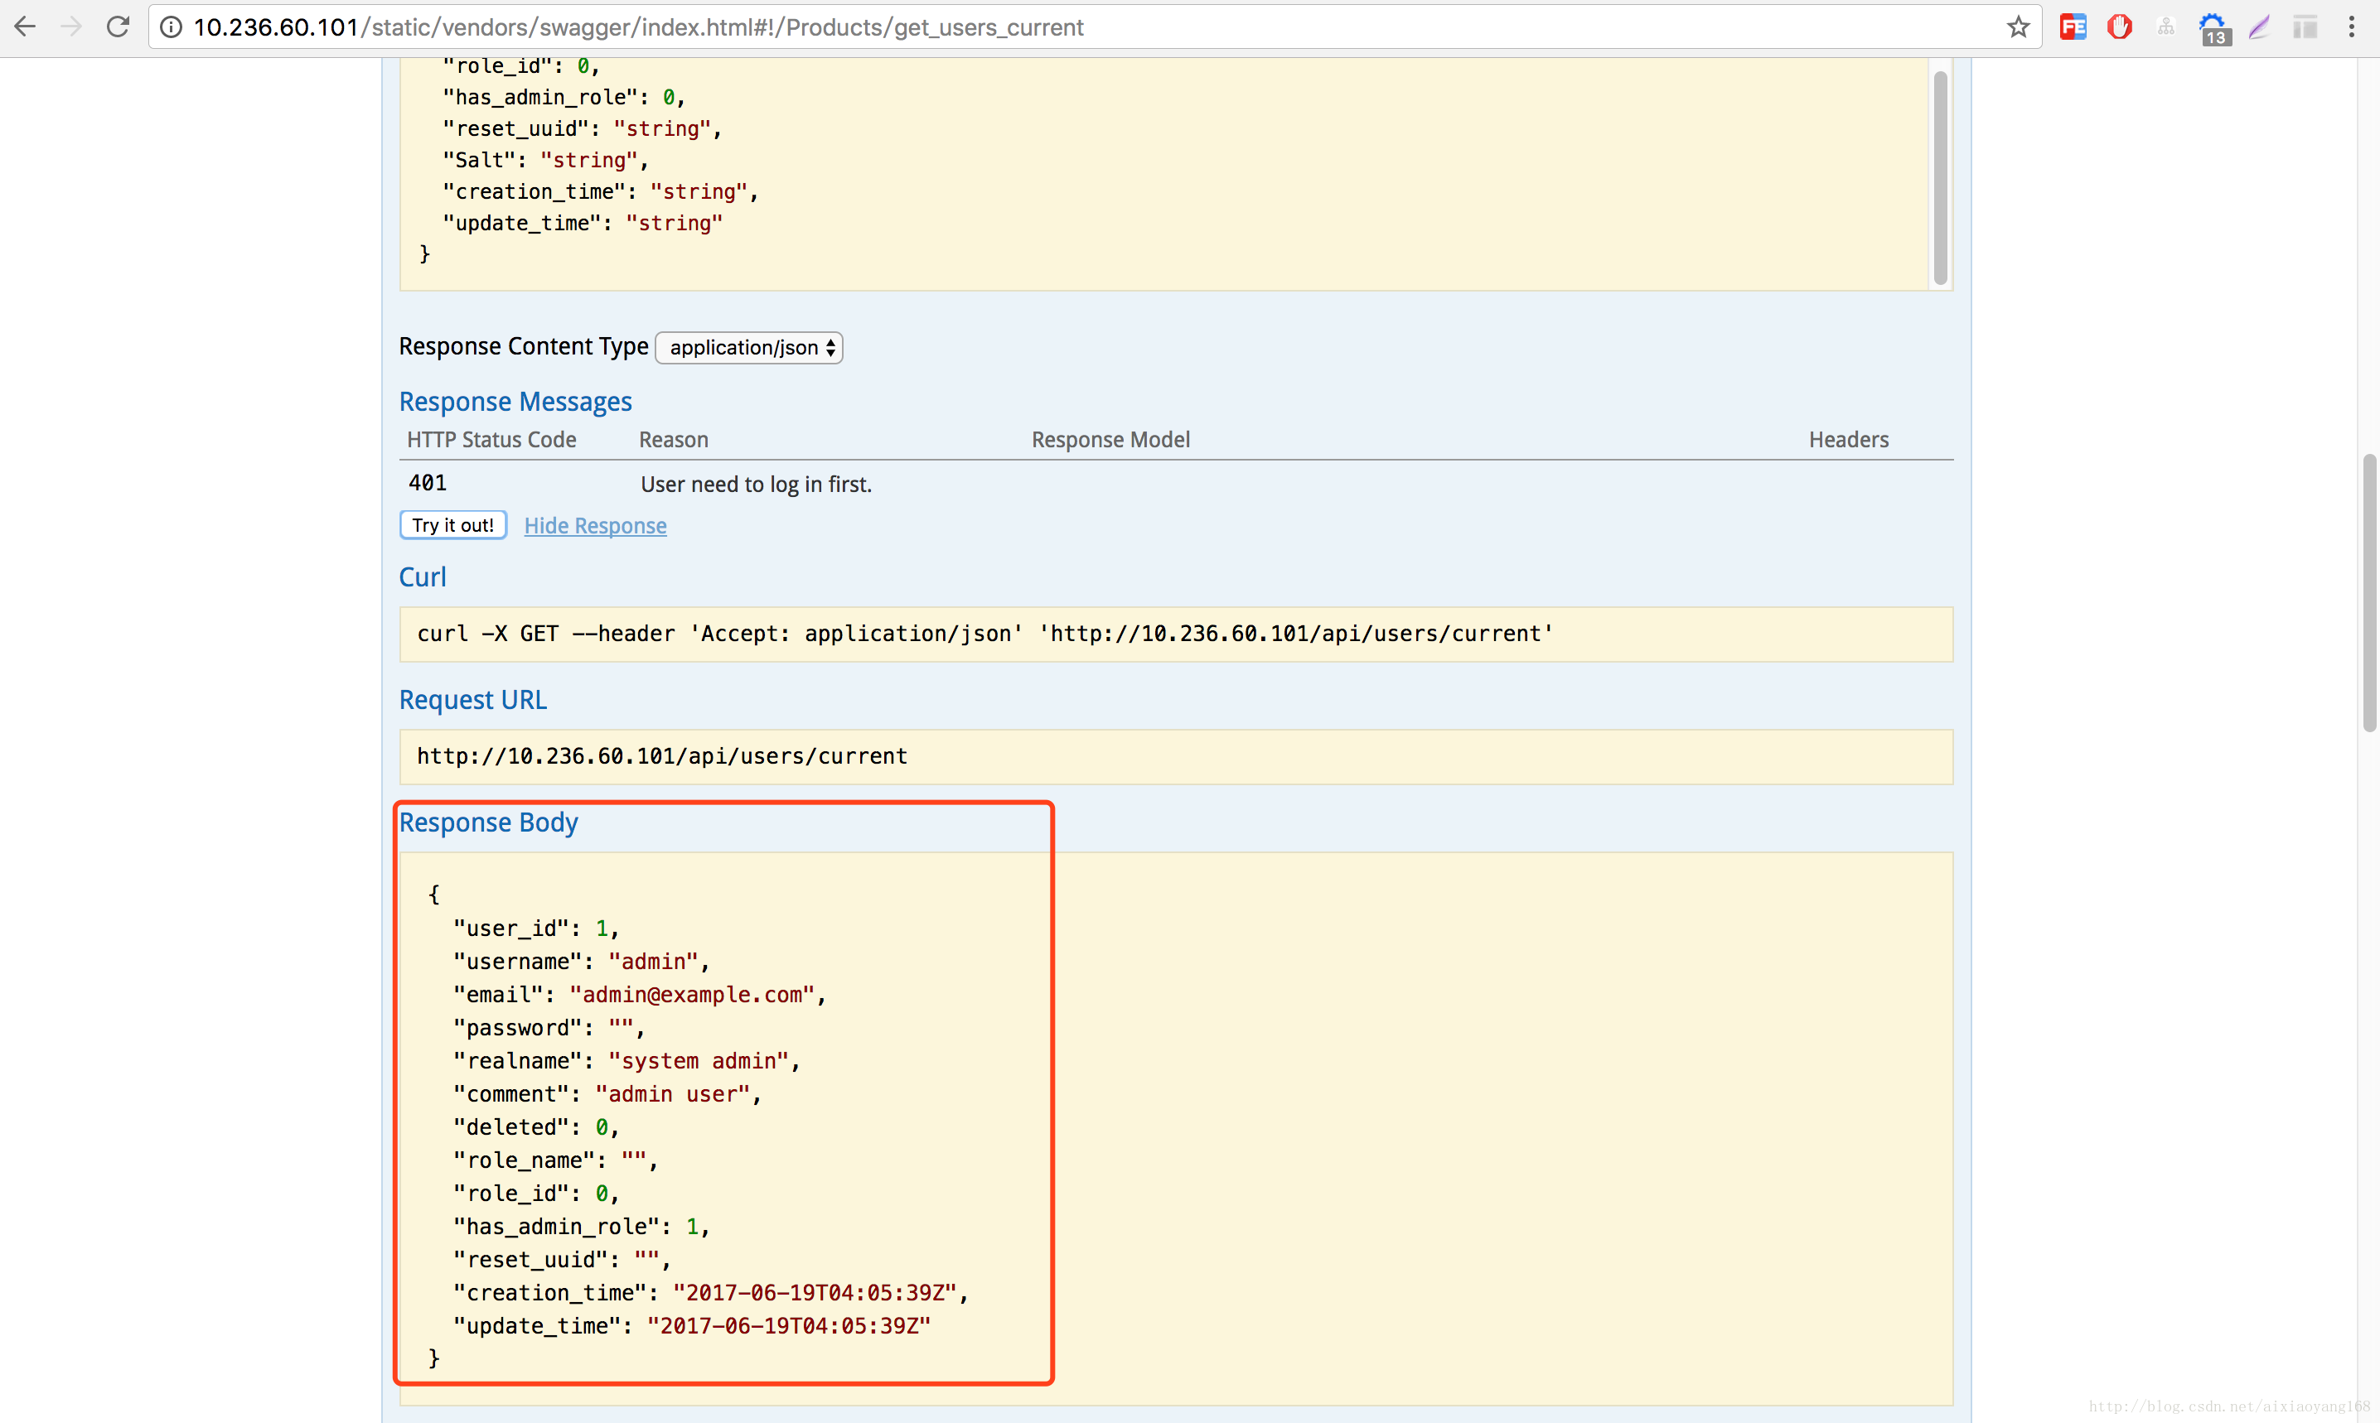Click the Response Content Type label
The width and height of the screenshot is (2380, 1423).
pyautogui.click(x=524, y=346)
